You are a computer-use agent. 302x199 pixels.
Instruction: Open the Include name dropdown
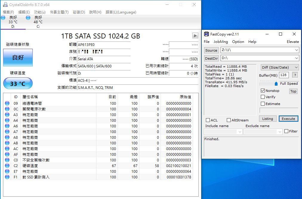(x=240, y=132)
